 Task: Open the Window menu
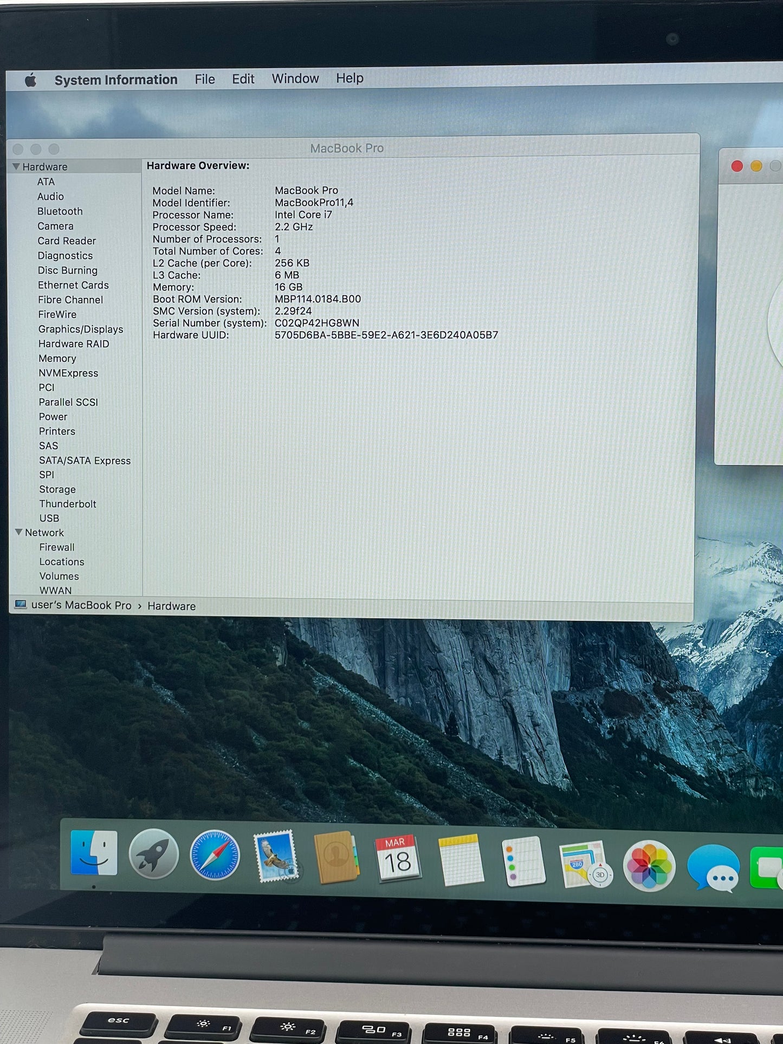295,79
